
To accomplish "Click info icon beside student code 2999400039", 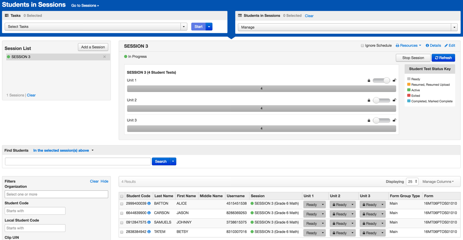I will [149, 204].
